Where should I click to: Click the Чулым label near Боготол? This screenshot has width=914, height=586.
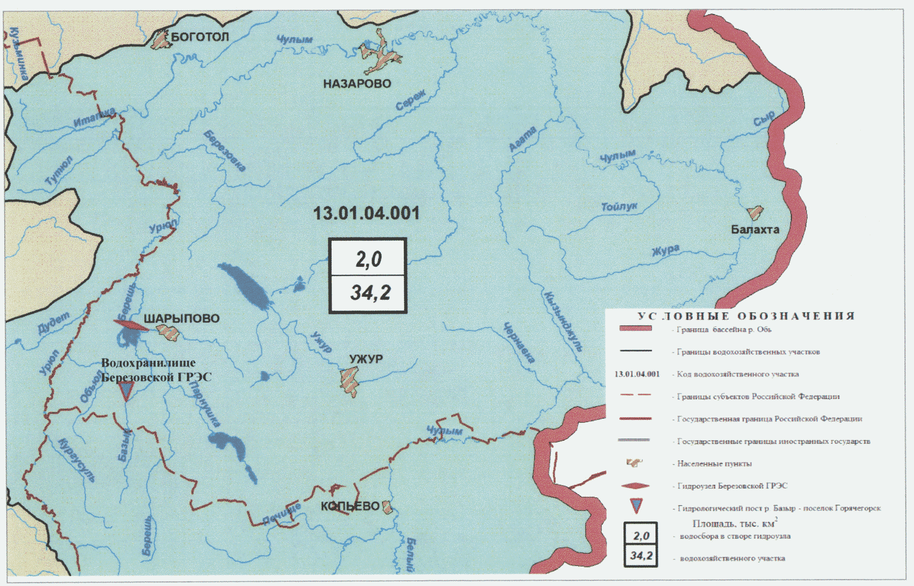294,40
